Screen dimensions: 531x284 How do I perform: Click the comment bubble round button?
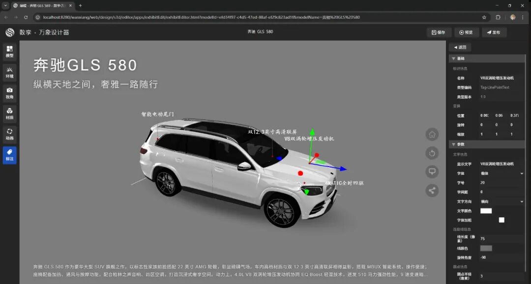coord(432,171)
